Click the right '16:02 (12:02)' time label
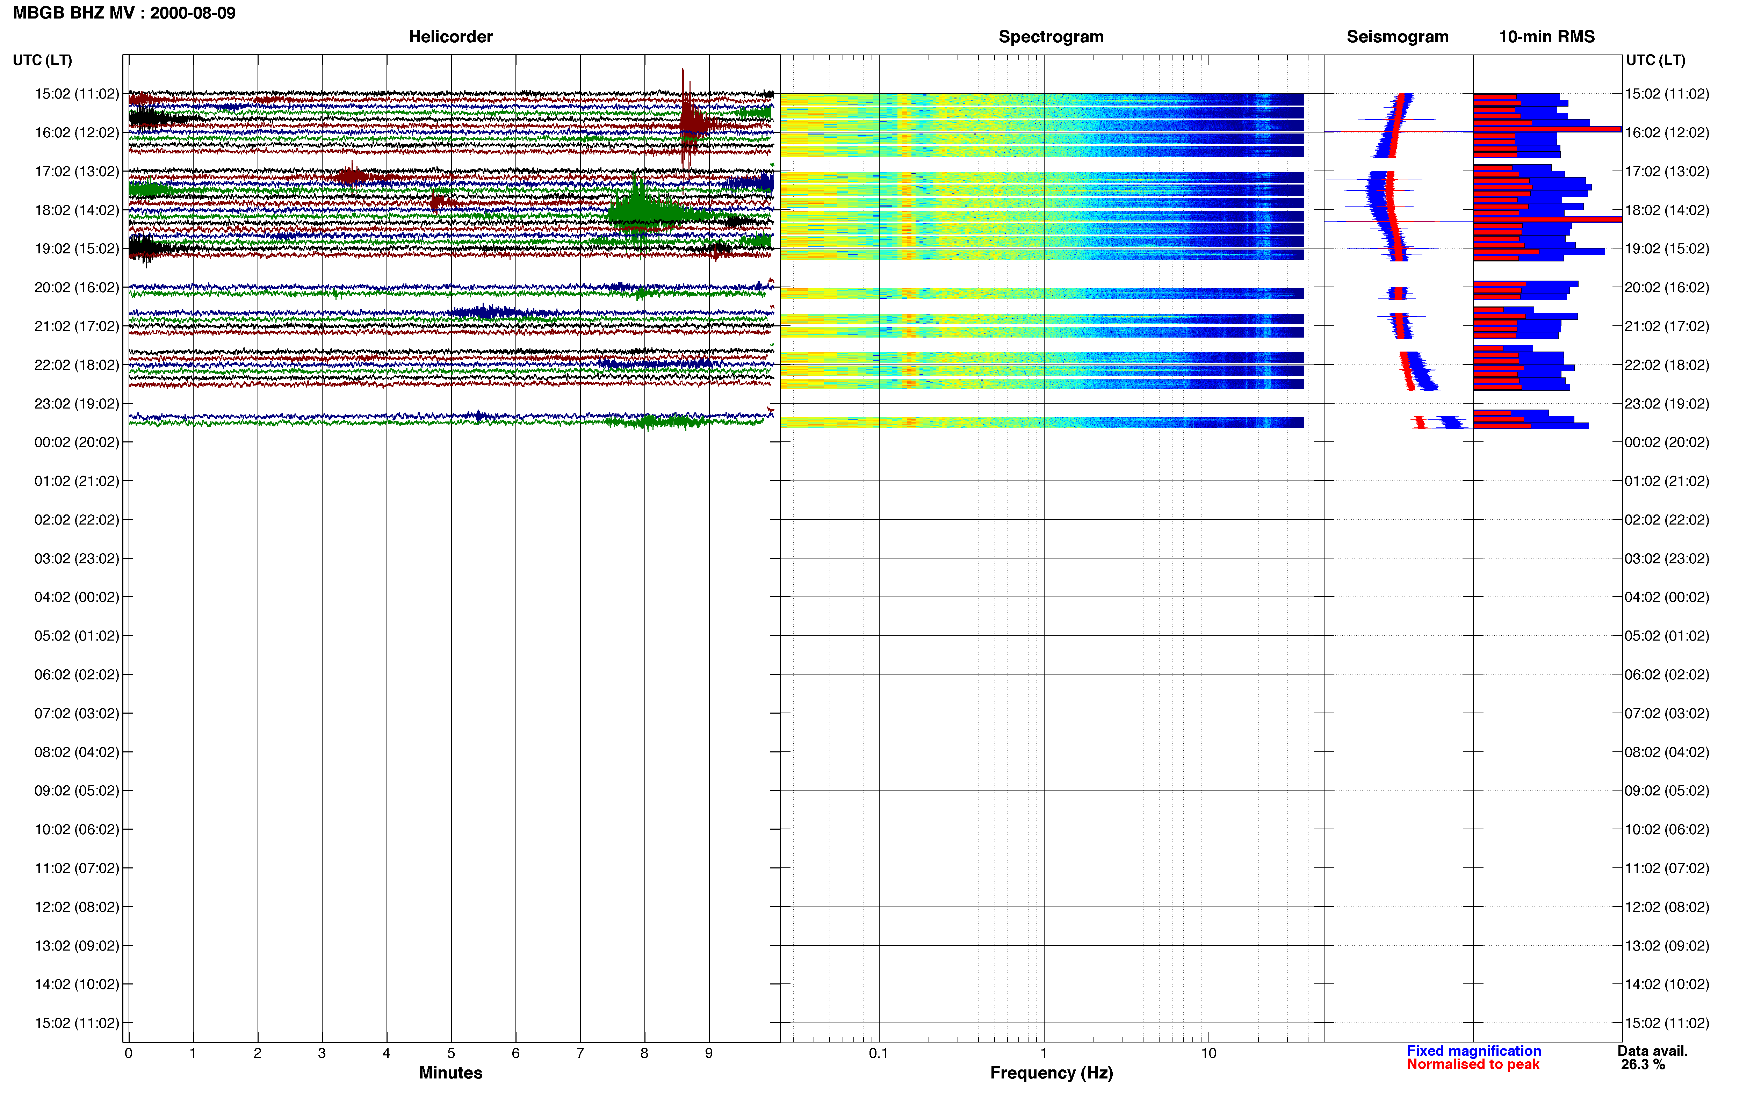 tap(1667, 133)
